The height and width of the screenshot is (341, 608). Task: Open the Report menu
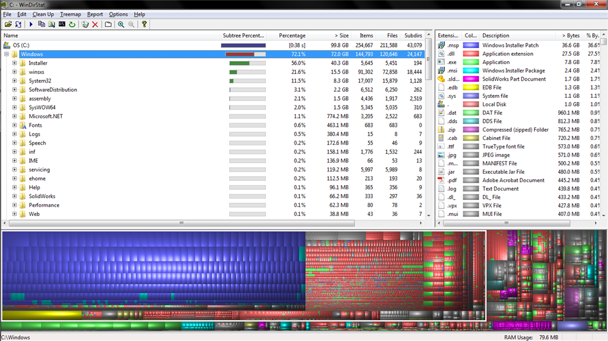point(95,14)
